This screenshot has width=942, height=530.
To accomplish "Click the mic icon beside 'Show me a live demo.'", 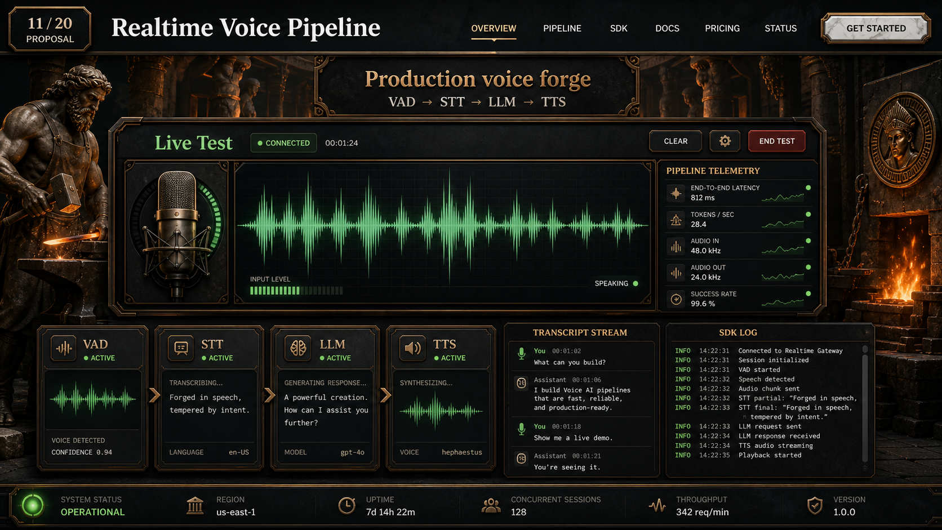I will coord(521,430).
